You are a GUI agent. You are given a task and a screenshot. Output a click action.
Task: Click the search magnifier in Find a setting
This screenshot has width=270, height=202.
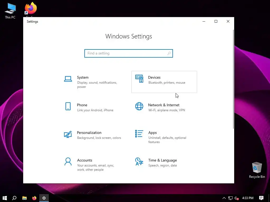169,53
